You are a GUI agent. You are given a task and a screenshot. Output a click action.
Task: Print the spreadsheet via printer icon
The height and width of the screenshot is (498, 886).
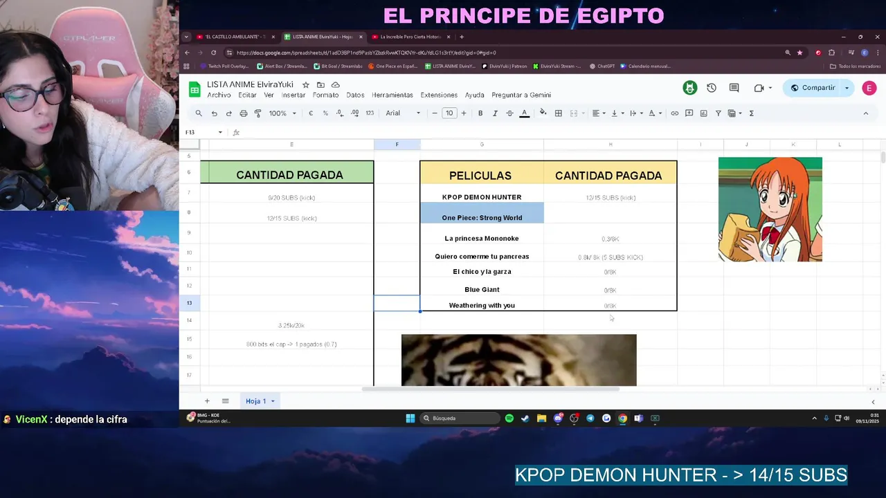tap(243, 113)
